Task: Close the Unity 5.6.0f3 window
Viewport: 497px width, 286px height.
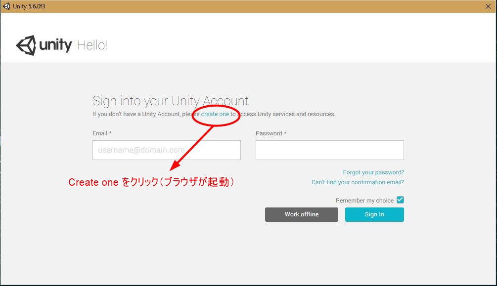Action: (x=488, y=6)
